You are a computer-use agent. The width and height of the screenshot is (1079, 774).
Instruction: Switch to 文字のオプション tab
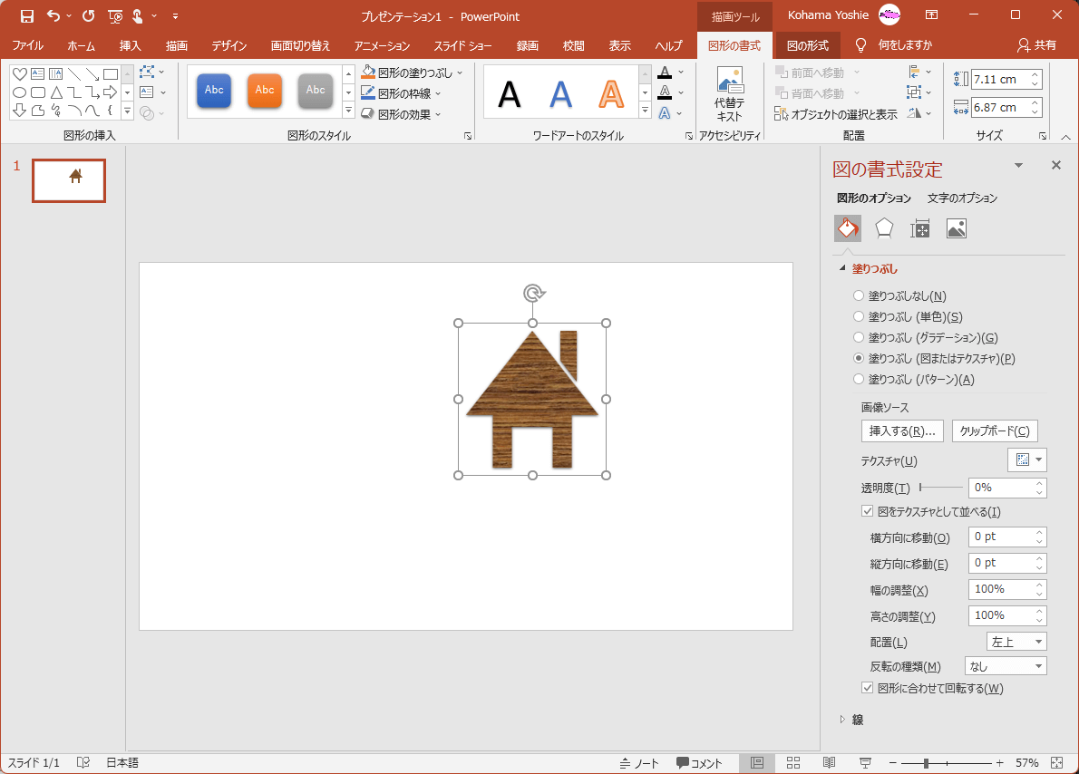[x=962, y=198]
